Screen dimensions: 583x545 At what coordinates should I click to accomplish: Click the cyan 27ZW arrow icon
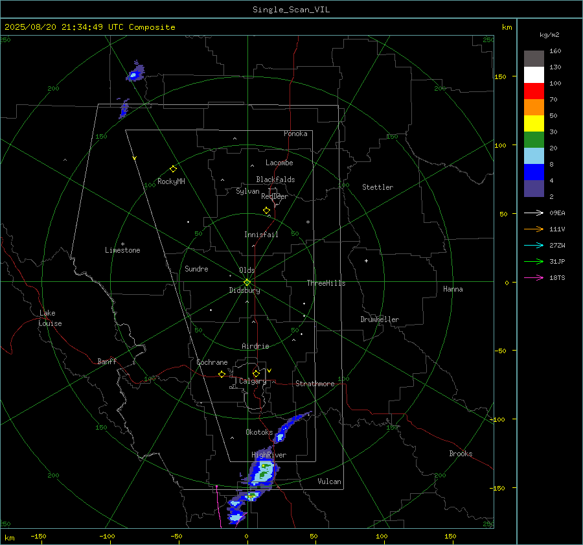coord(534,245)
